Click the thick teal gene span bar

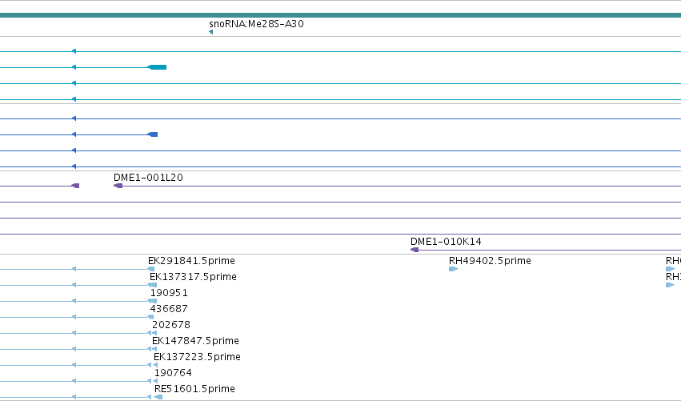tap(341, 16)
